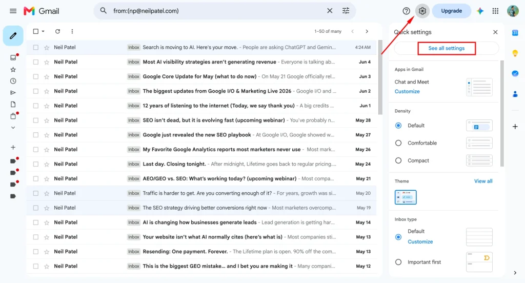Image resolution: width=525 pixels, height=283 pixels.
Task: Click Customize under Default inbox type
Action: (420, 242)
